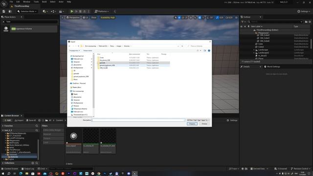The height and width of the screenshot is (176, 313).
Task: Activate the translate gizmo tool
Action: tap(179, 18)
